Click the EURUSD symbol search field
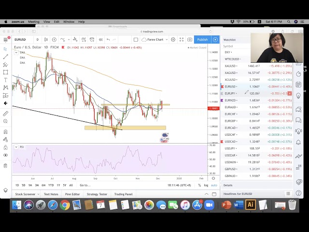The width and height of the screenshot is (309, 232). tap(21, 40)
